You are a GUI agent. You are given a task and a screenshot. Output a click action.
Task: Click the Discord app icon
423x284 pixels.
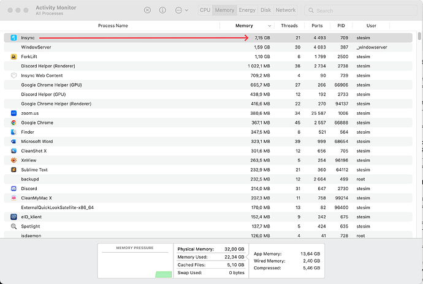[13, 189]
